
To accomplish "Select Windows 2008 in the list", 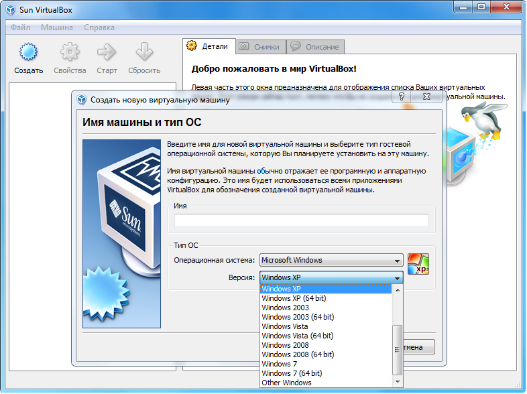I will point(326,345).
